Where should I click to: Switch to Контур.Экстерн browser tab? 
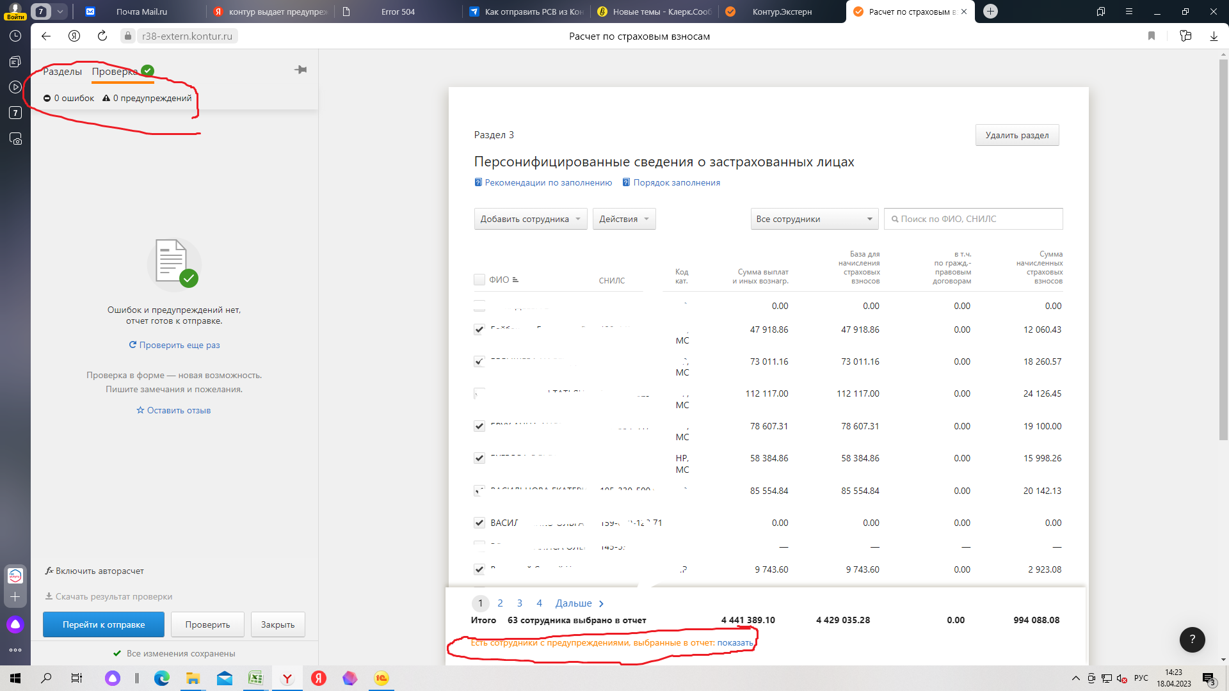(x=782, y=12)
